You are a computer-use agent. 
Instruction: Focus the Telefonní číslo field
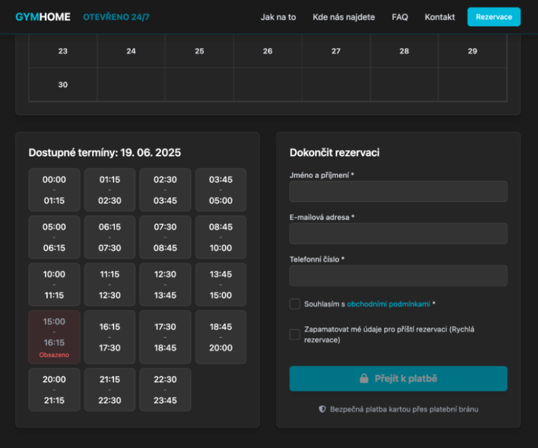click(398, 275)
